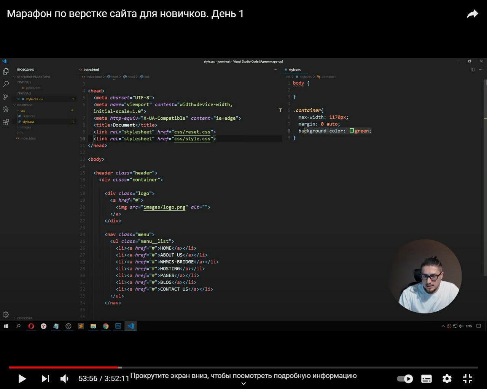Open the Windows Start menu
Image resolution: width=487 pixels, height=389 pixels.
click(6, 326)
